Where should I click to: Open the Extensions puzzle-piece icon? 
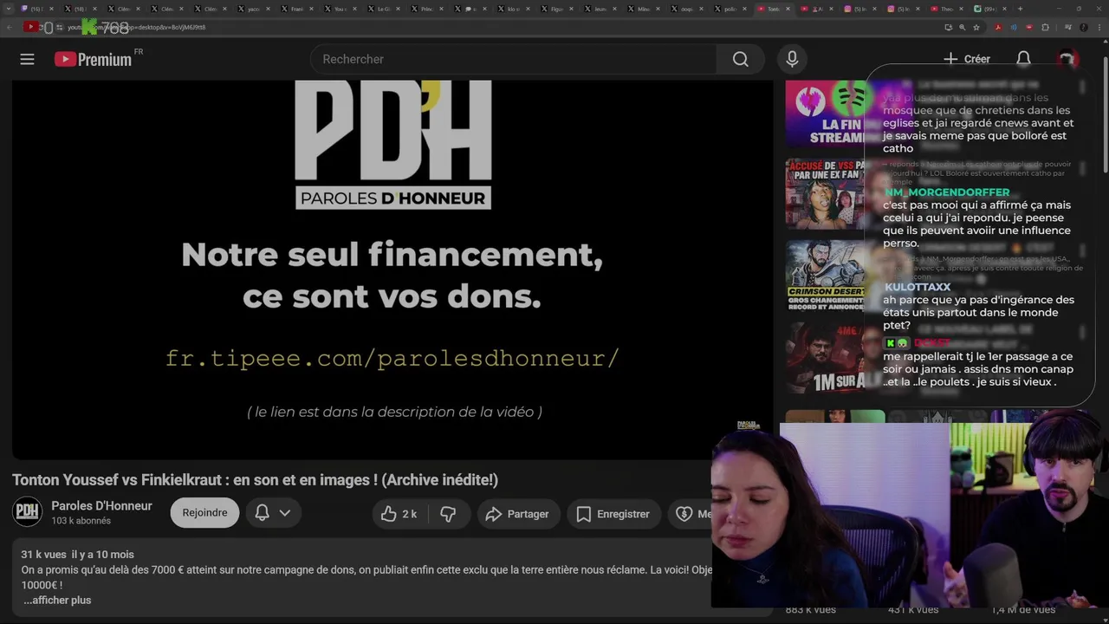point(1045,27)
